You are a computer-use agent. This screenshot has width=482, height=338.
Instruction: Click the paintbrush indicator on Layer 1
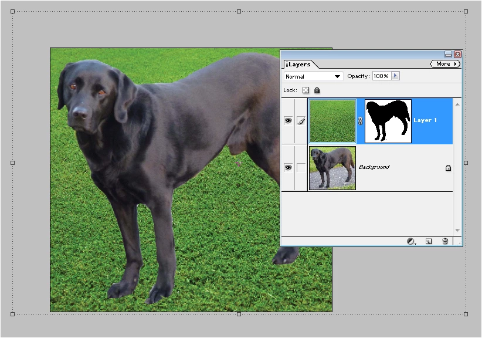[301, 121]
